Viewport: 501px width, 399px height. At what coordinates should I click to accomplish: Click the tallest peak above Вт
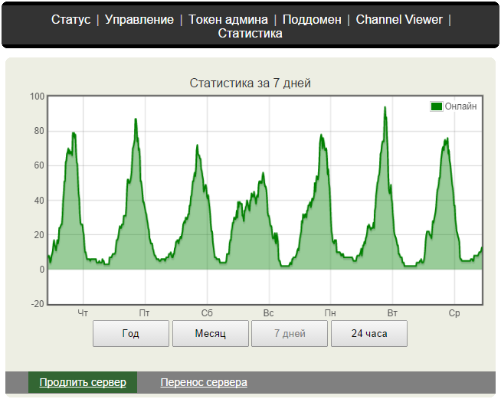pyautogui.click(x=385, y=108)
